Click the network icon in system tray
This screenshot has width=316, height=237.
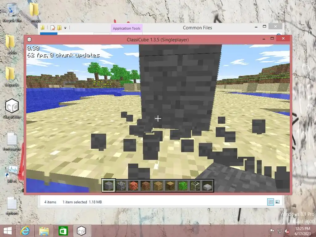[280, 231]
